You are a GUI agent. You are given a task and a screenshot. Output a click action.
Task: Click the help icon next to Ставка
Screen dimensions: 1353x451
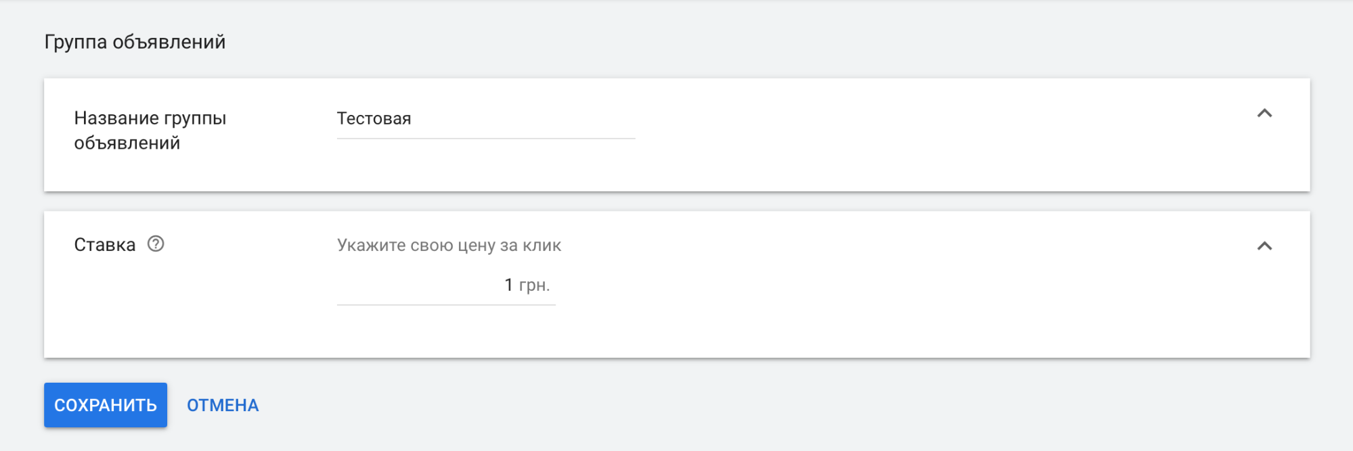pos(156,244)
